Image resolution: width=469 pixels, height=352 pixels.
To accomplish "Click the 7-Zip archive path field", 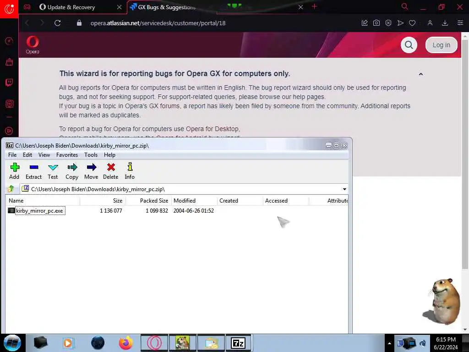I will [x=184, y=189].
